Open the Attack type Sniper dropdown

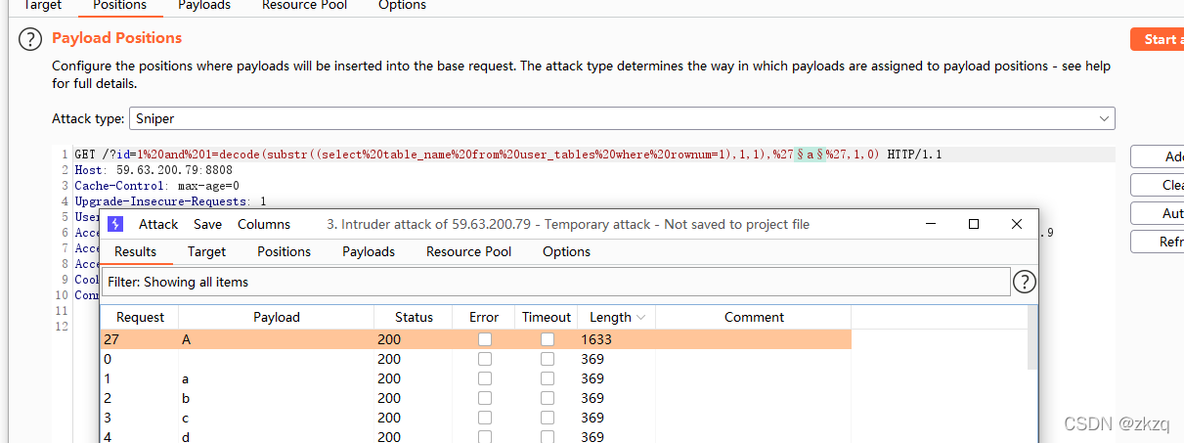coord(622,118)
